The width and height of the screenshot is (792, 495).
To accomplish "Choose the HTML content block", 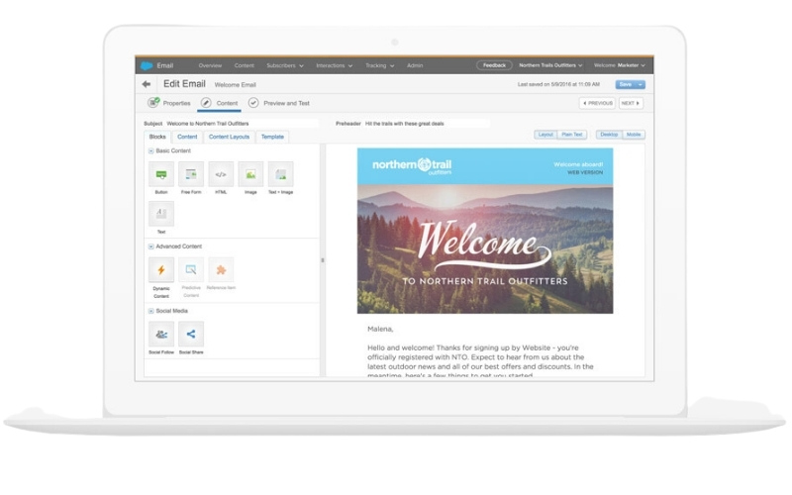I will click(221, 175).
